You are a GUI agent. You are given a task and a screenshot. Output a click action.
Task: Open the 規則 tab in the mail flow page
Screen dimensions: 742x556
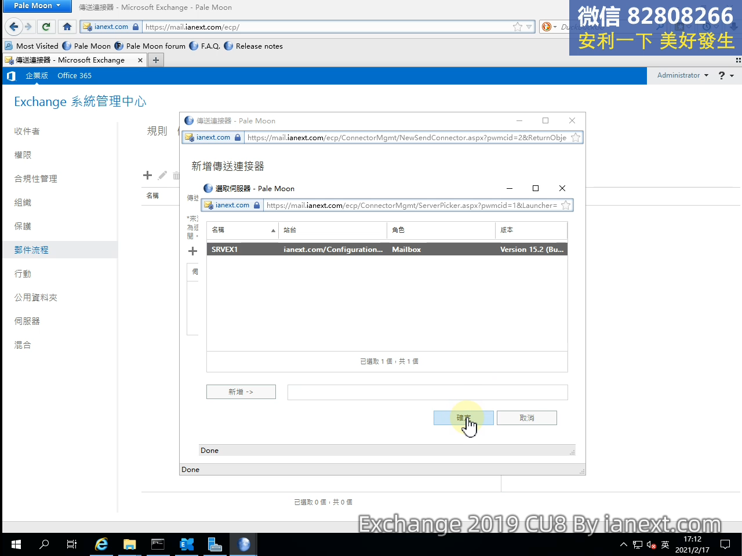point(157,131)
